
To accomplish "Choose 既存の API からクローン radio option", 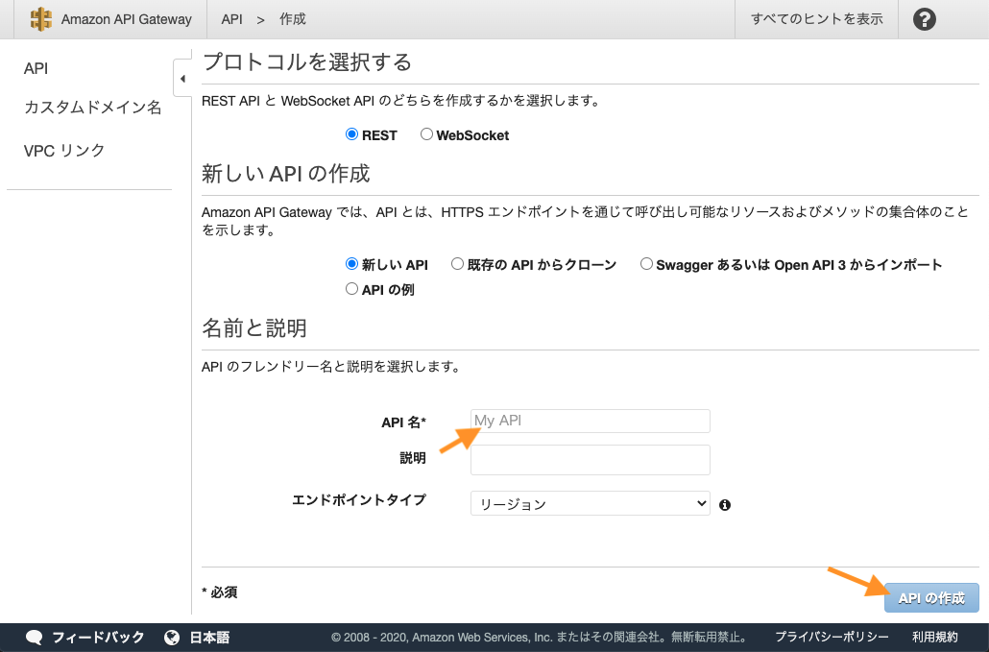I will (457, 263).
